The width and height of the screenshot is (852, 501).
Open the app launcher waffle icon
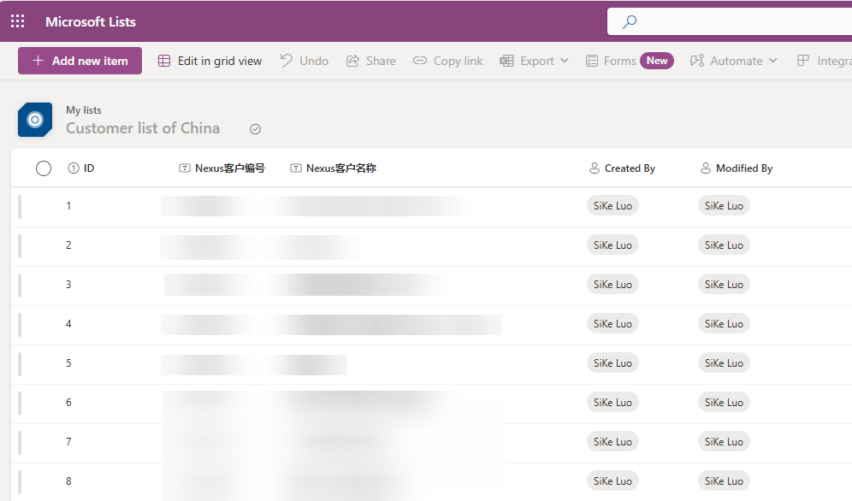tap(17, 21)
